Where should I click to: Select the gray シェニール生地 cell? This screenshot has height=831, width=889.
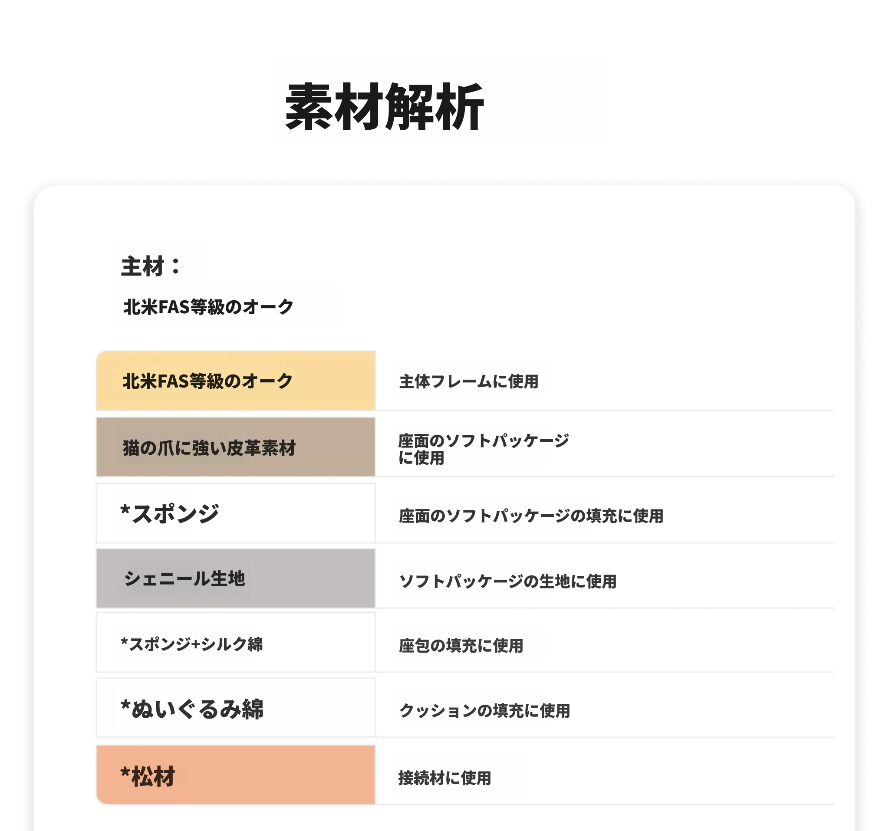click(x=235, y=578)
